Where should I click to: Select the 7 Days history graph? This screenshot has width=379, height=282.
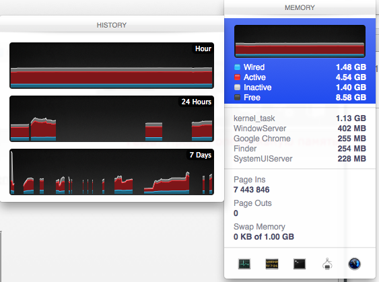(112, 172)
